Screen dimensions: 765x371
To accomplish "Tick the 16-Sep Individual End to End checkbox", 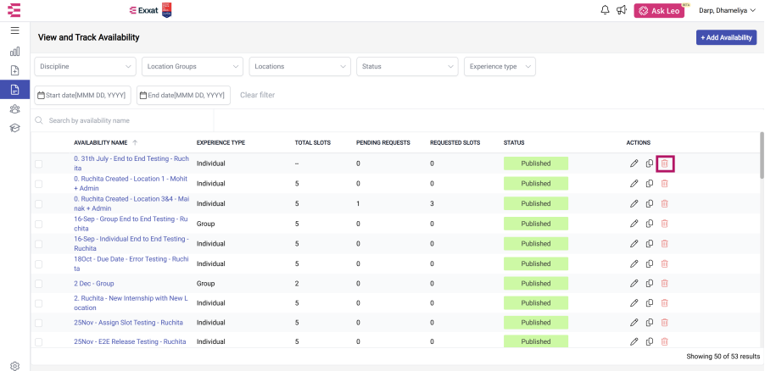I will coord(38,244).
